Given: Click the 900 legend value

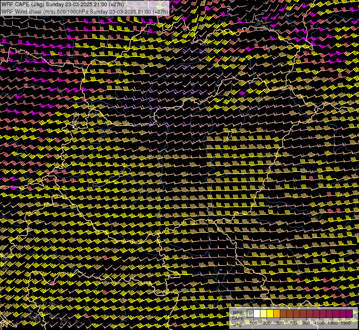Looking at the screenshot, I should tap(306, 323).
